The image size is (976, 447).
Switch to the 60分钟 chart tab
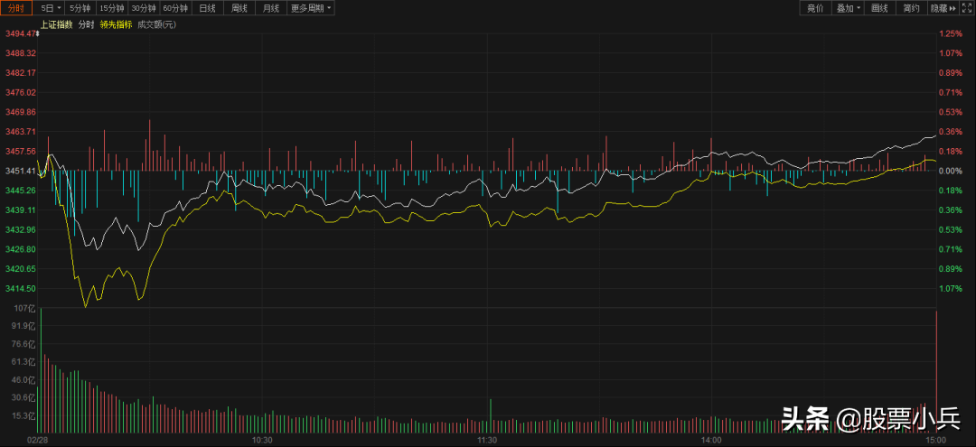pyautogui.click(x=176, y=8)
